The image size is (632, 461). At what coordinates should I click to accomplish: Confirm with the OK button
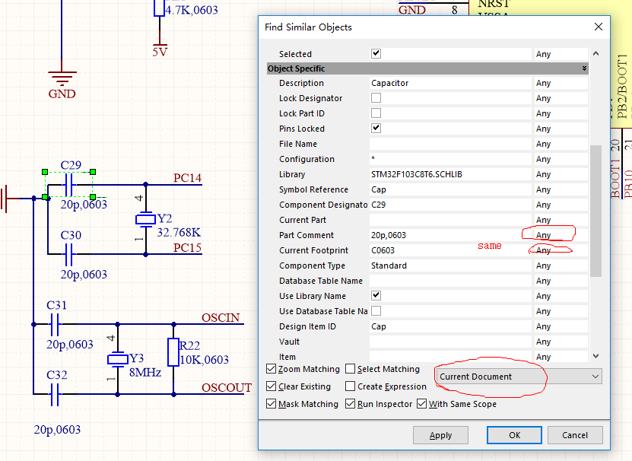click(x=514, y=435)
